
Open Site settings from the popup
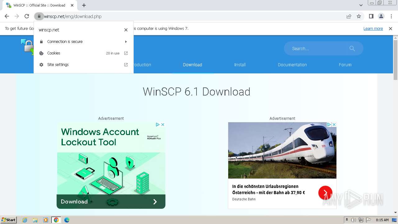84,65
